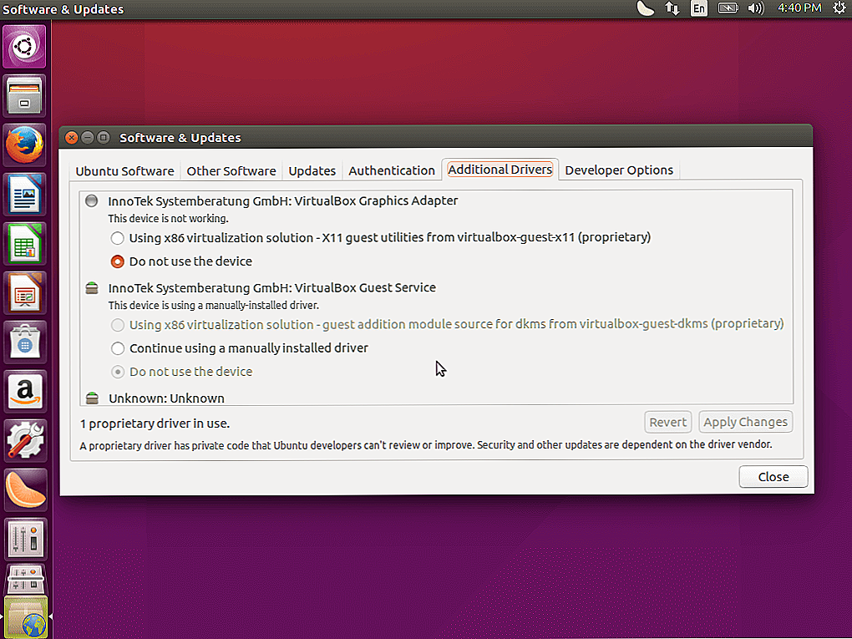
Task: Open the network connections indicator
Action: pyautogui.click(x=672, y=8)
